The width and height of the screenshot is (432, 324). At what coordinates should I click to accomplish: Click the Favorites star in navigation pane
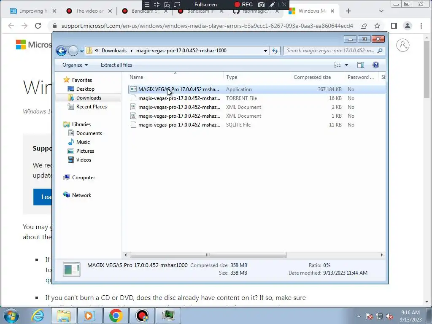66,80
